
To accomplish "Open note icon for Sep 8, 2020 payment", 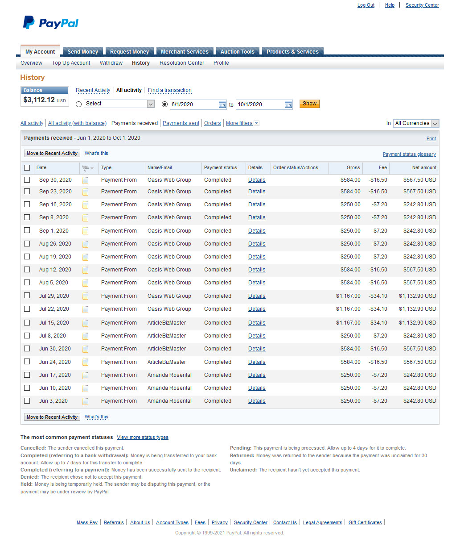I will [x=85, y=218].
